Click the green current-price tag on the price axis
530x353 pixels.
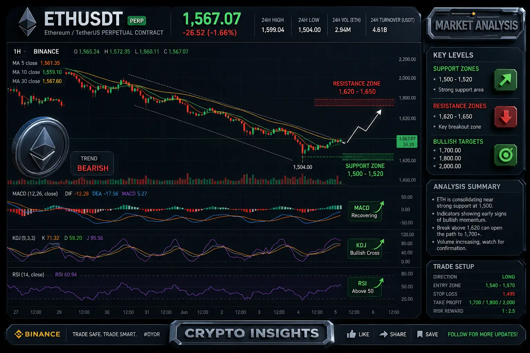[x=407, y=141]
